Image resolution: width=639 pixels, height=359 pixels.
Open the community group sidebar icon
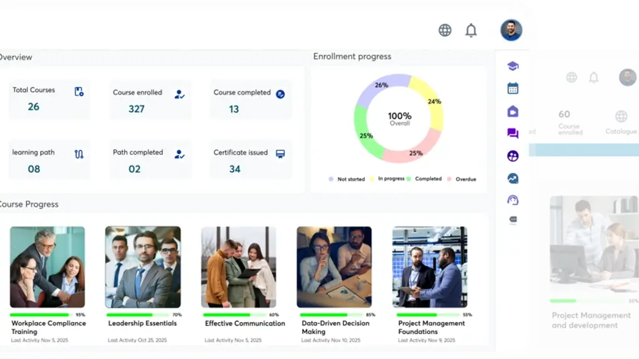click(x=513, y=156)
